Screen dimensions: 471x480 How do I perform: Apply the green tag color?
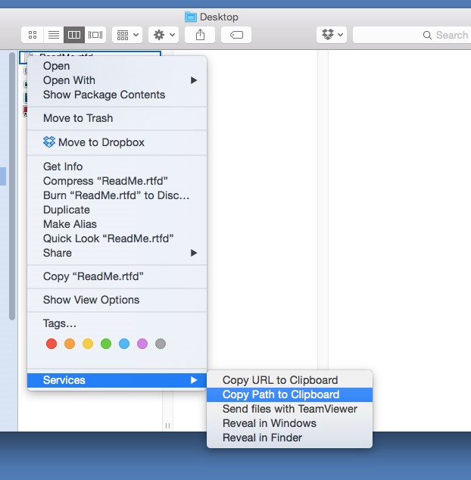106,344
